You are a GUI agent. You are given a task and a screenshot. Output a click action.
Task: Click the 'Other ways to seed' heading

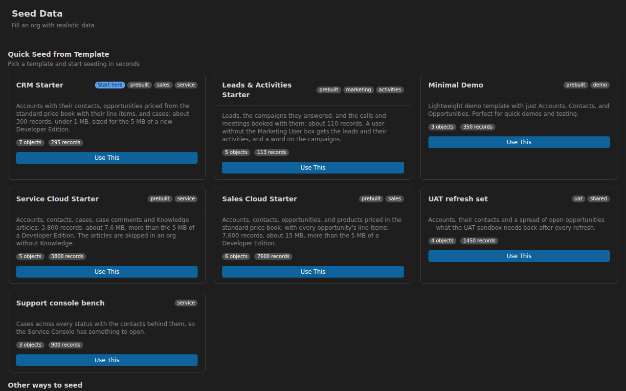[45, 385]
